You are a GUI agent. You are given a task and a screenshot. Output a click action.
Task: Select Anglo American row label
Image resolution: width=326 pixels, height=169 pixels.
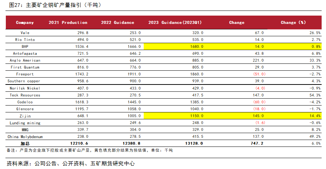tap(25, 60)
